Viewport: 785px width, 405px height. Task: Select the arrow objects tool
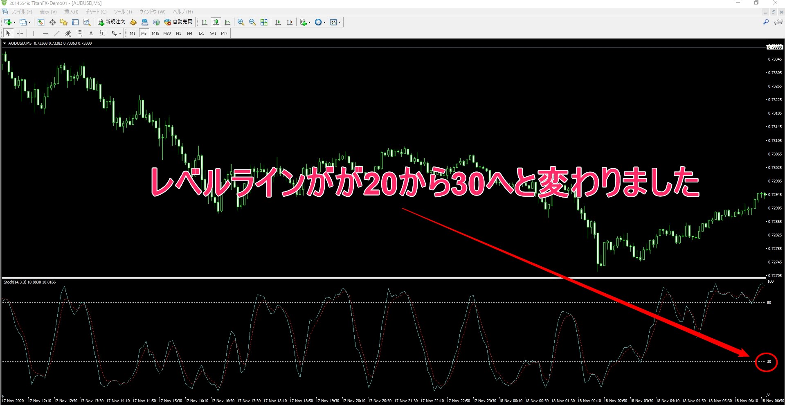[x=114, y=33]
